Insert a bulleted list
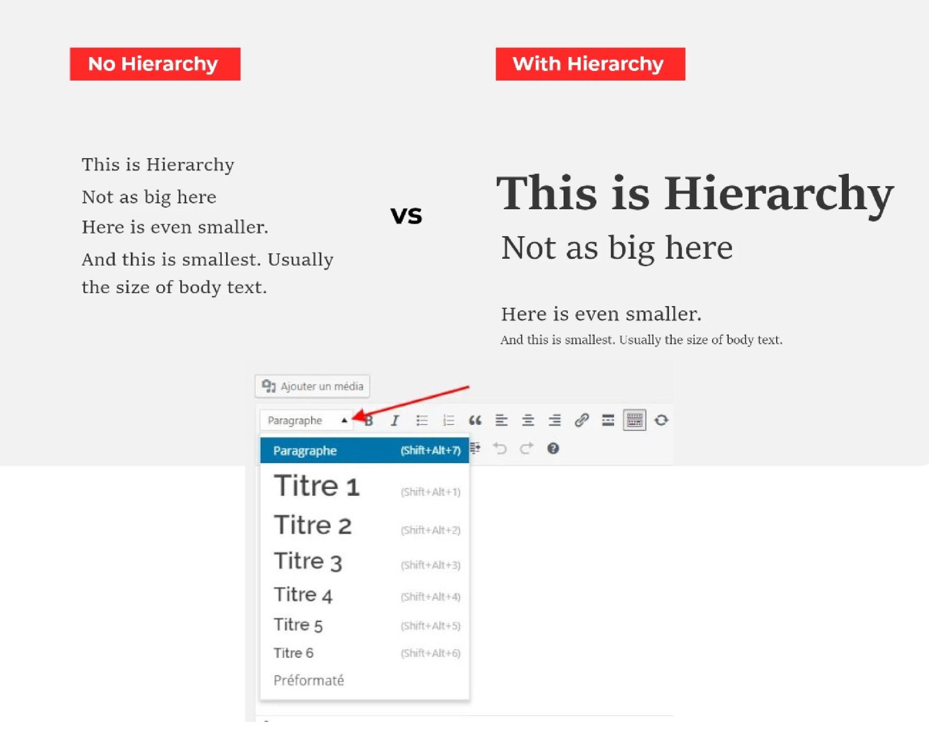The width and height of the screenshot is (929, 752). coord(422,420)
